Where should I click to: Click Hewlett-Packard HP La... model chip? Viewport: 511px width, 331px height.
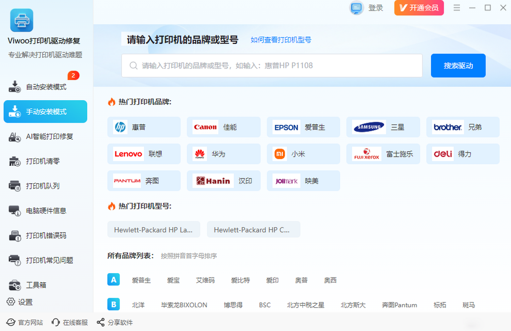(154, 230)
